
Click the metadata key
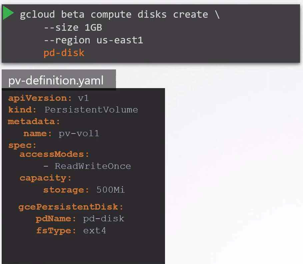click(34, 121)
